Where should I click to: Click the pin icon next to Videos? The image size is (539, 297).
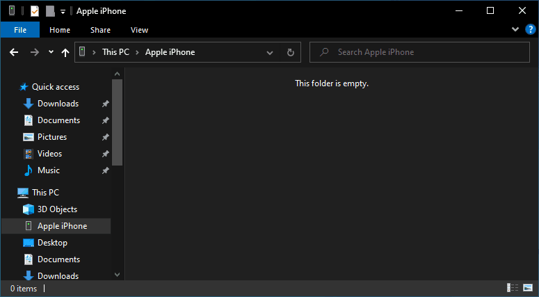tap(105, 154)
